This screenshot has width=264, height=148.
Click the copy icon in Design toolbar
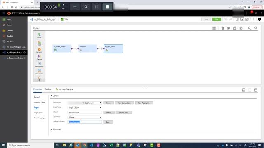pos(235,28)
